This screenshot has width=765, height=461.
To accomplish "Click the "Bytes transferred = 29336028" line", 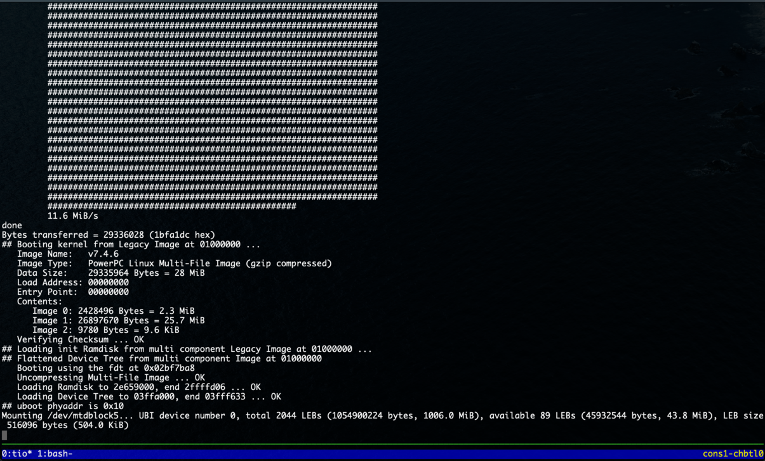I will pyautogui.click(x=108, y=235).
